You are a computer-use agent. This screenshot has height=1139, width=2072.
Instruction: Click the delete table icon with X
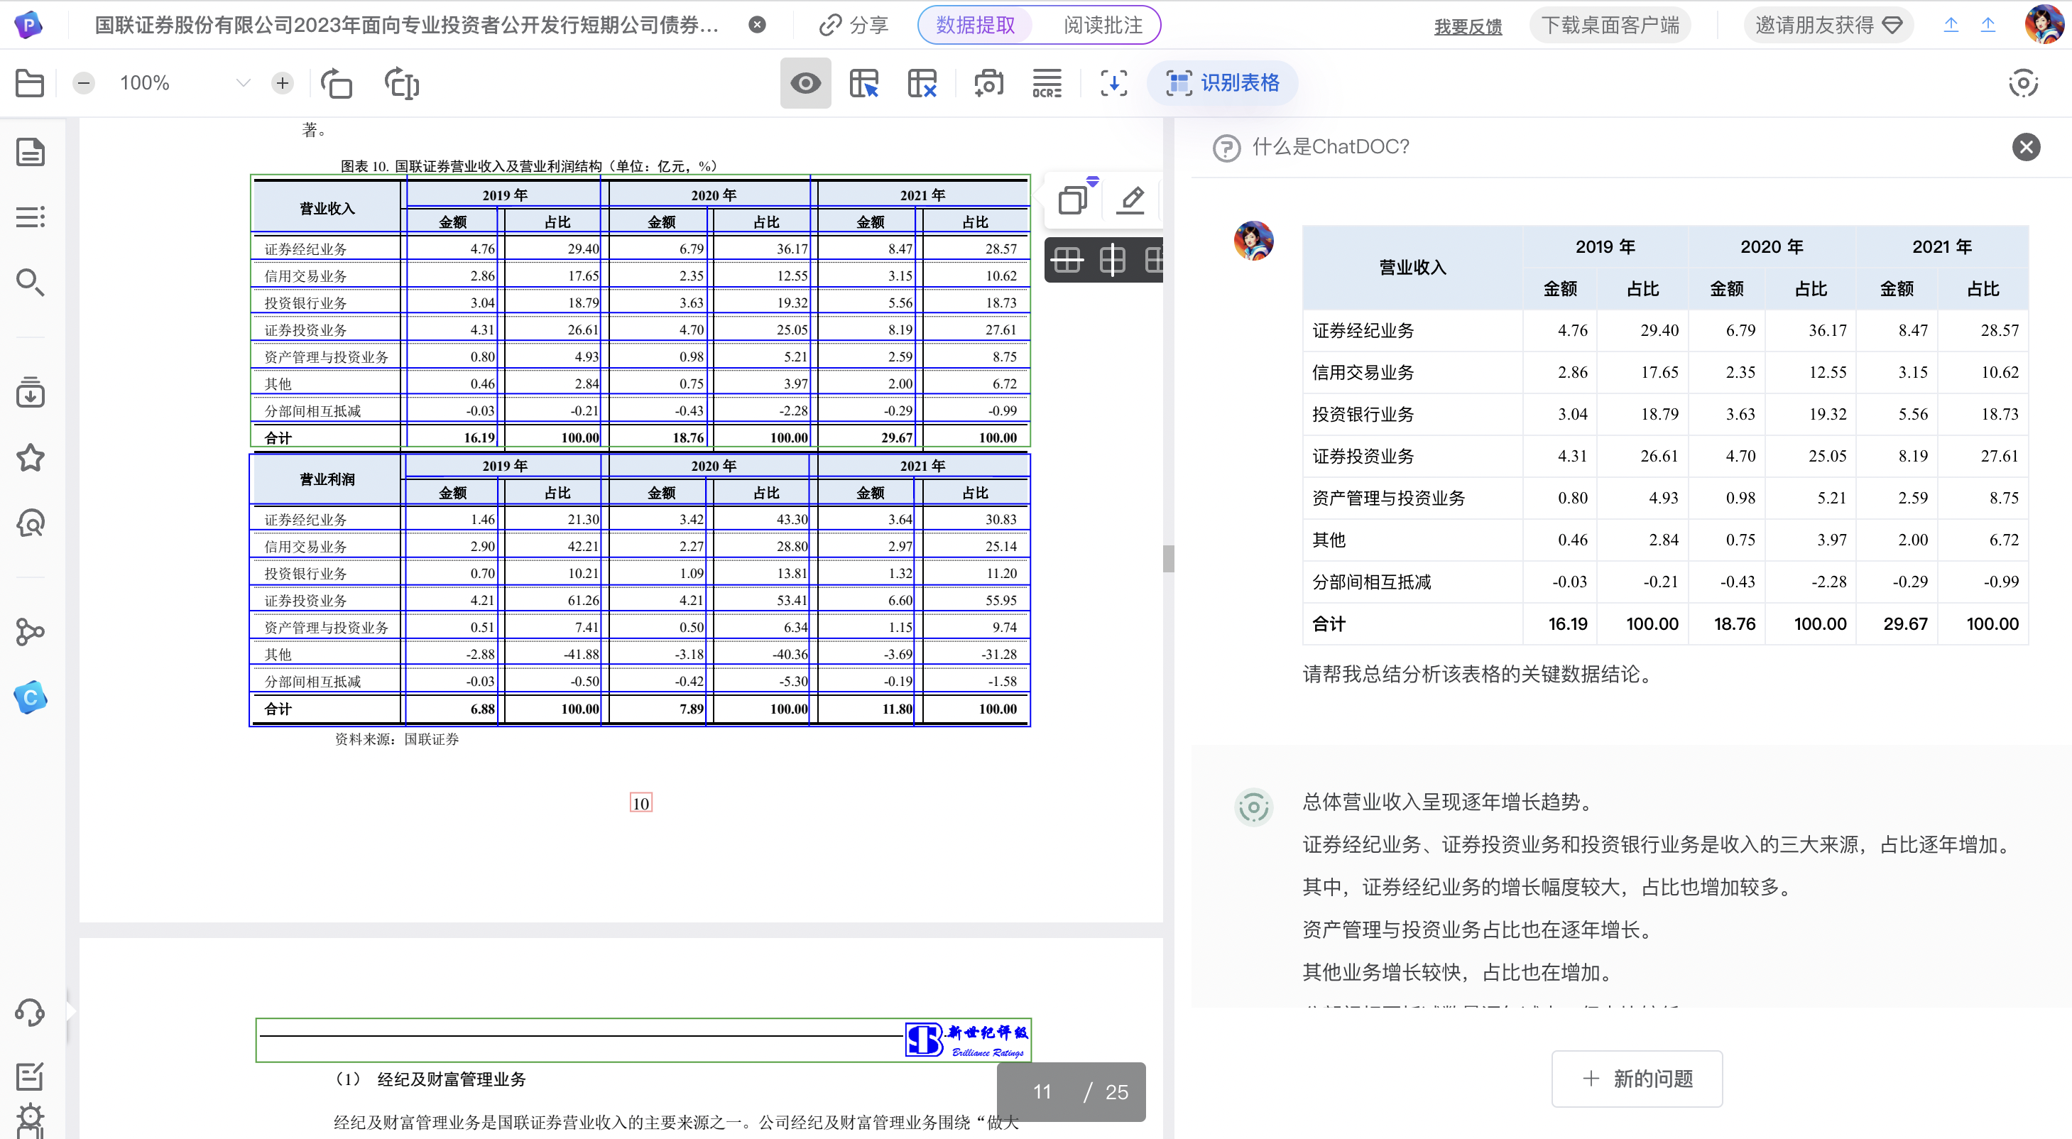[x=922, y=83]
